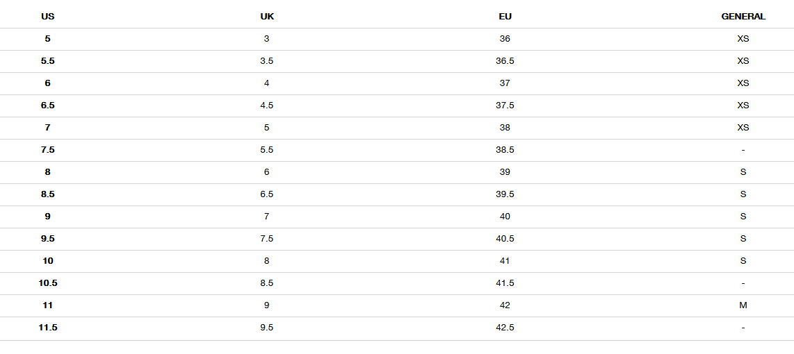Click the EU column header
Screen dimensions: 794x354
505,16
